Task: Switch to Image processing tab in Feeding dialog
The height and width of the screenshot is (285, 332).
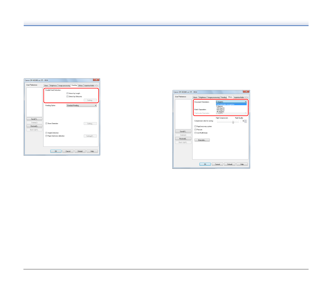Action: pyautogui.click(x=64, y=85)
